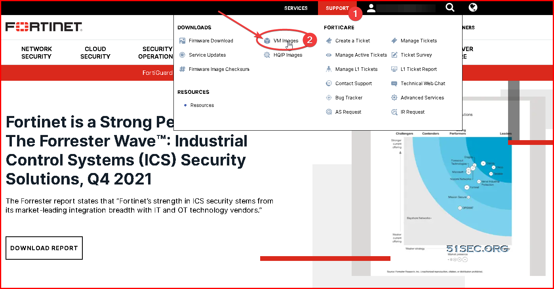Image resolution: width=554 pixels, height=289 pixels.
Task: Open Bug Tracker link
Action: (x=349, y=98)
